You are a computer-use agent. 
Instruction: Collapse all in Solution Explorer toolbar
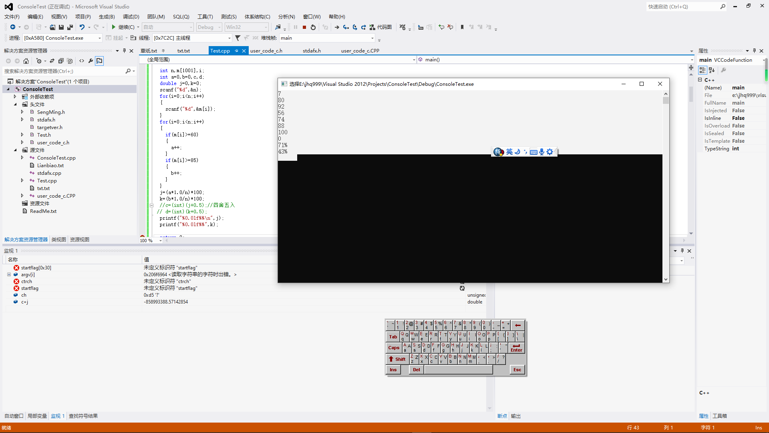pos(61,61)
